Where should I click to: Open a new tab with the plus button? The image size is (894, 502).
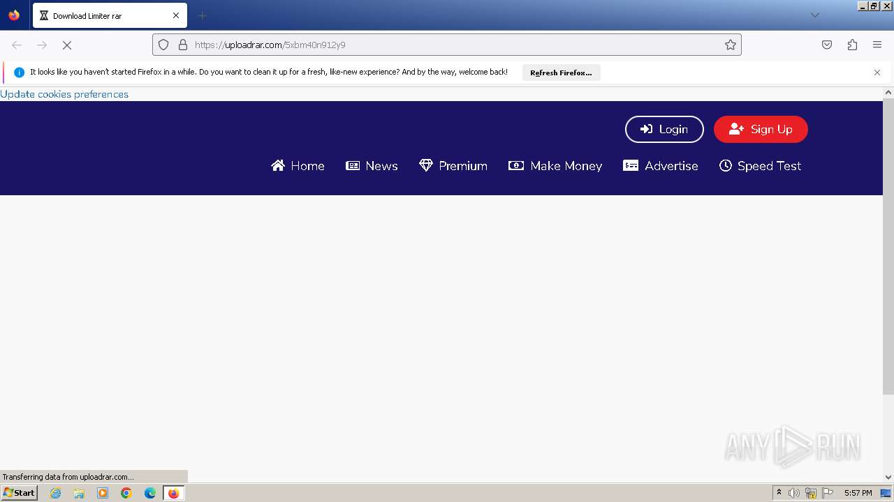tap(202, 15)
